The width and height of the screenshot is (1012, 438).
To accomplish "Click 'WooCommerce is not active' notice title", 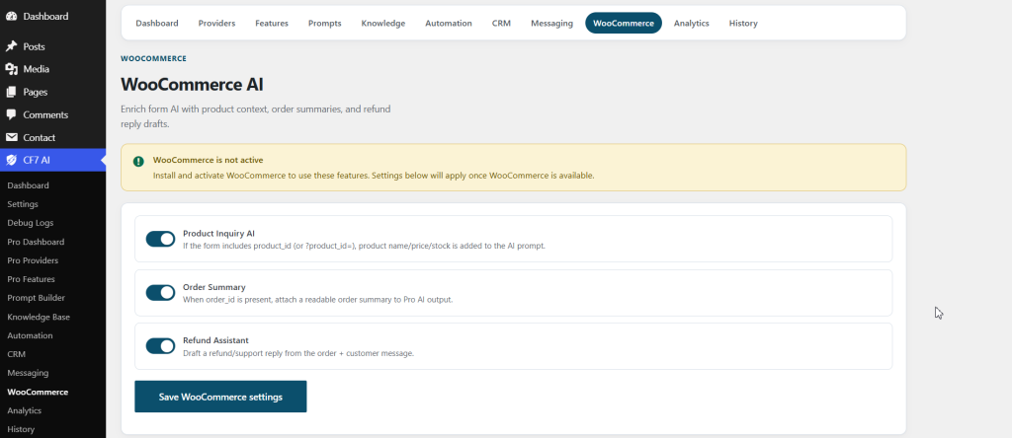I will pyautogui.click(x=208, y=160).
